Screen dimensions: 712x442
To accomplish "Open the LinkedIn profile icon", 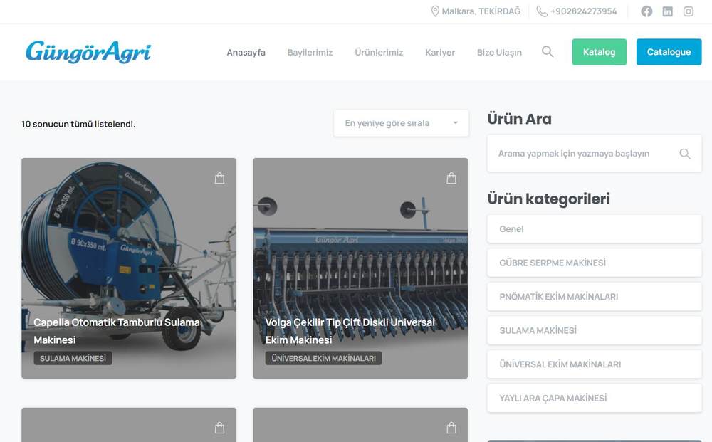I will coord(668,11).
